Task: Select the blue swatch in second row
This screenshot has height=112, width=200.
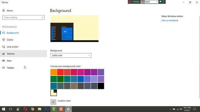Action: 81,79
